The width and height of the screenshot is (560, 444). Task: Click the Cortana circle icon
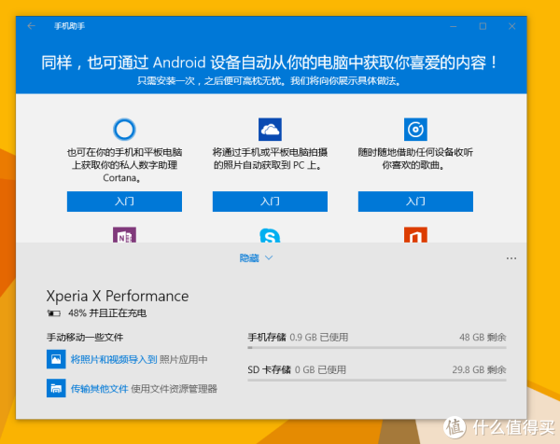[x=124, y=130]
